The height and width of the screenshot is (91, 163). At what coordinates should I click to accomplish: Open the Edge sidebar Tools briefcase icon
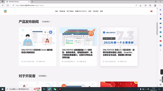(x=160, y=23)
